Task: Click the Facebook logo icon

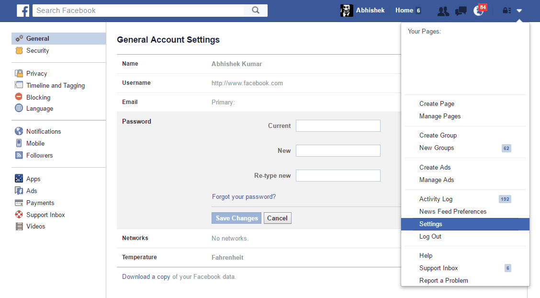Action: [23, 11]
